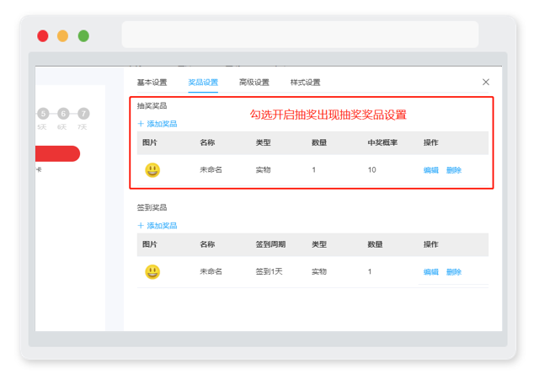Click 添加奖品 under 抽奖奖品

(x=162, y=124)
